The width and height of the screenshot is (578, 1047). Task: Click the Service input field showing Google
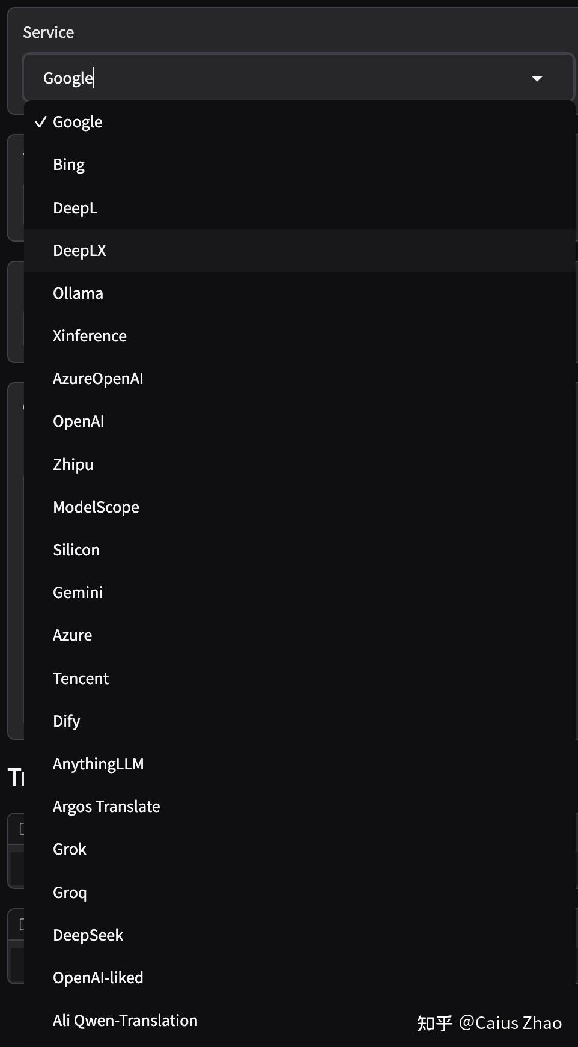tap(270, 78)
